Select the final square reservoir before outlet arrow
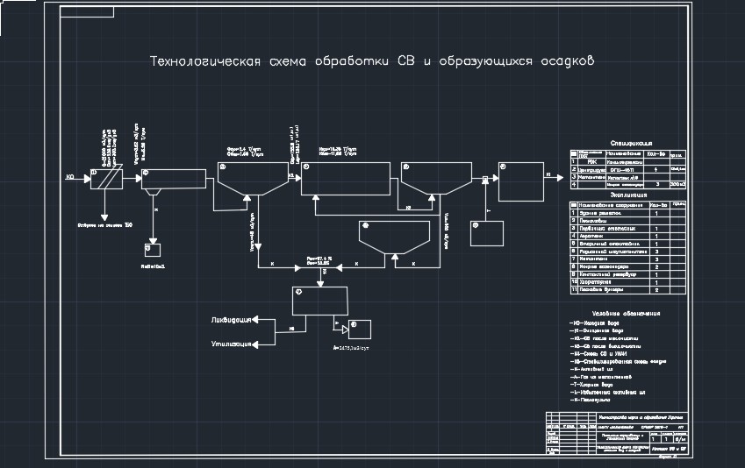Screen dimensions: 745x468 520,181
